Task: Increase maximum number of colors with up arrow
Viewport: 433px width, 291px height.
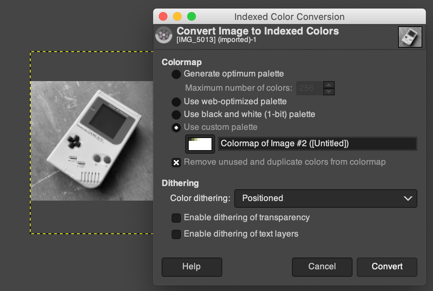Action: tap(329, 85)
